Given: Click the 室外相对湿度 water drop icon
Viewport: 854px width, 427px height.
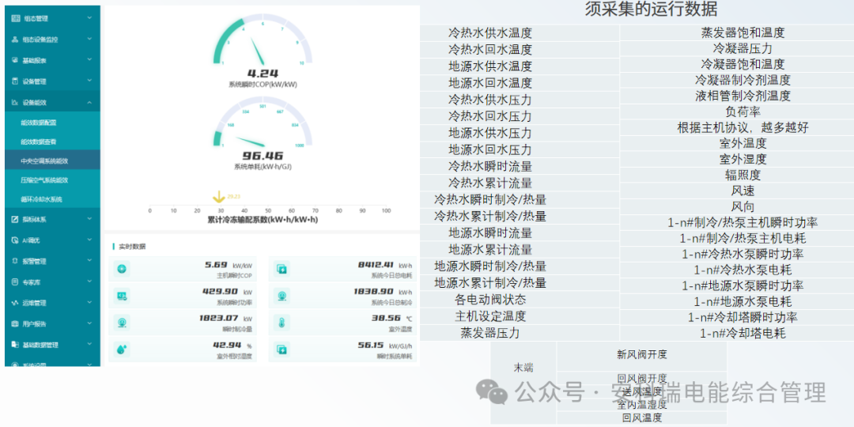Looking at the screenshot, I should [122, 350].
